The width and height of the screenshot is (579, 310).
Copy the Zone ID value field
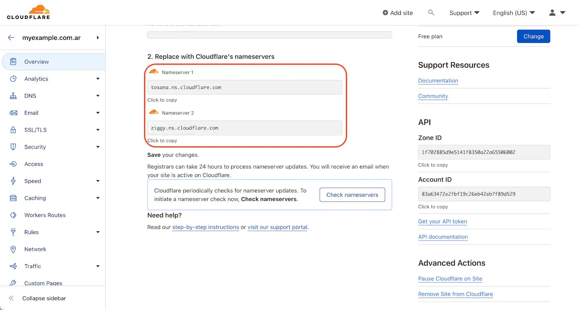click(484, 152)
